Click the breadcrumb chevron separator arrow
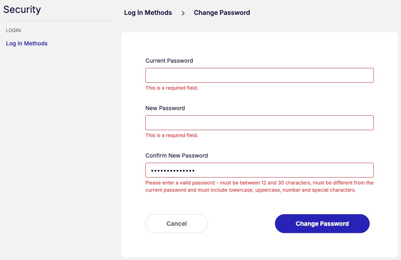This screenshot has width=401, height=260. point(183,13)
